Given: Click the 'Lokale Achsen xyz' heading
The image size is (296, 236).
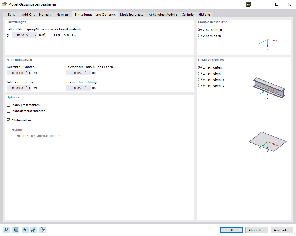Looking at the screenshot, I should (211, 60).
